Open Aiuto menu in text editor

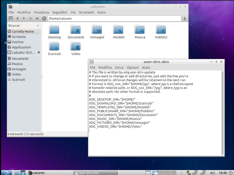[x=146, y=67]
